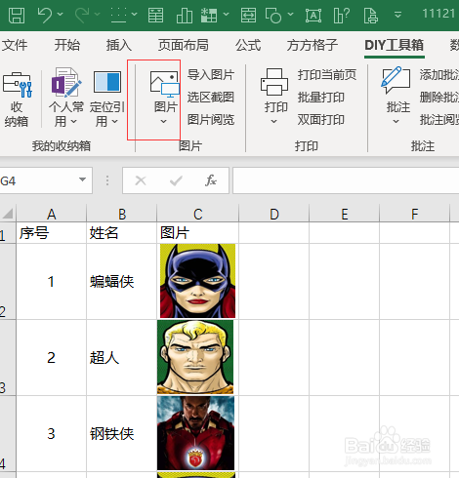Viewport: 459px width, 478px height.
Task: Click the shapes icon in quick toolbar
Action: pyautogui.click(x=273, y=15)
